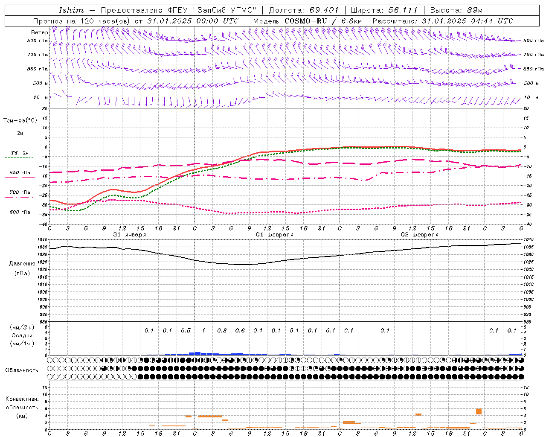Click the date label "01 февраля"
546x437 pixels.
274,235
